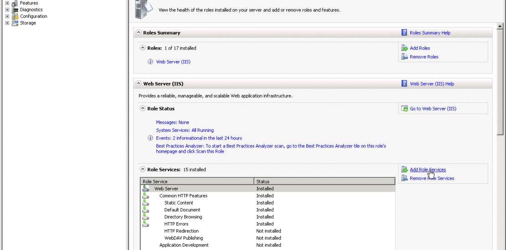
Task: Click installed icon on Default Document row
Action: [x=145, y=210]
